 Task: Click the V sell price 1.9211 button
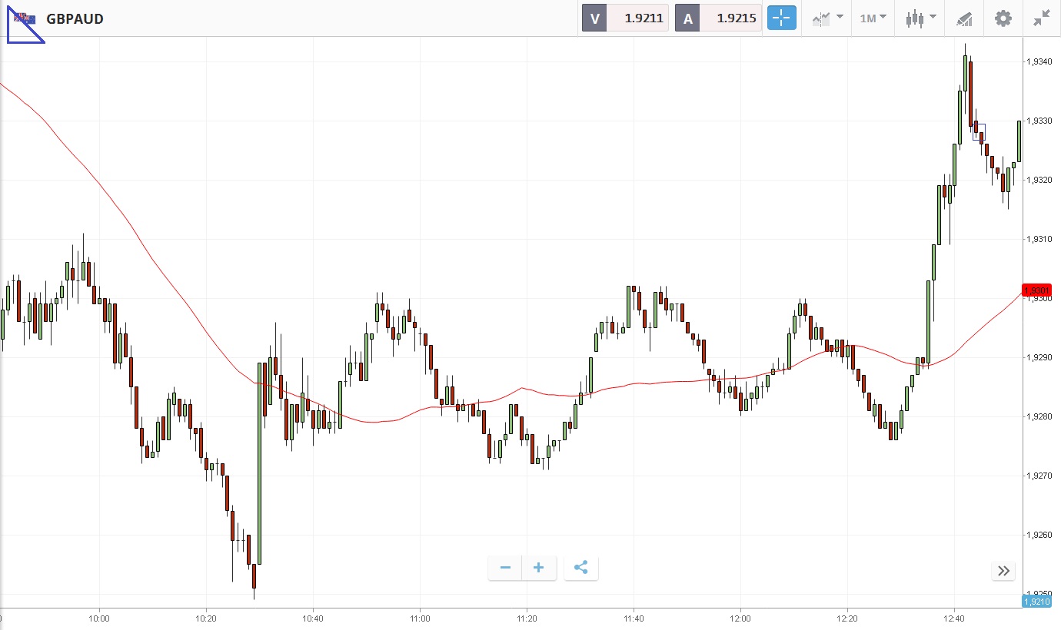click(x=625, y=18)
